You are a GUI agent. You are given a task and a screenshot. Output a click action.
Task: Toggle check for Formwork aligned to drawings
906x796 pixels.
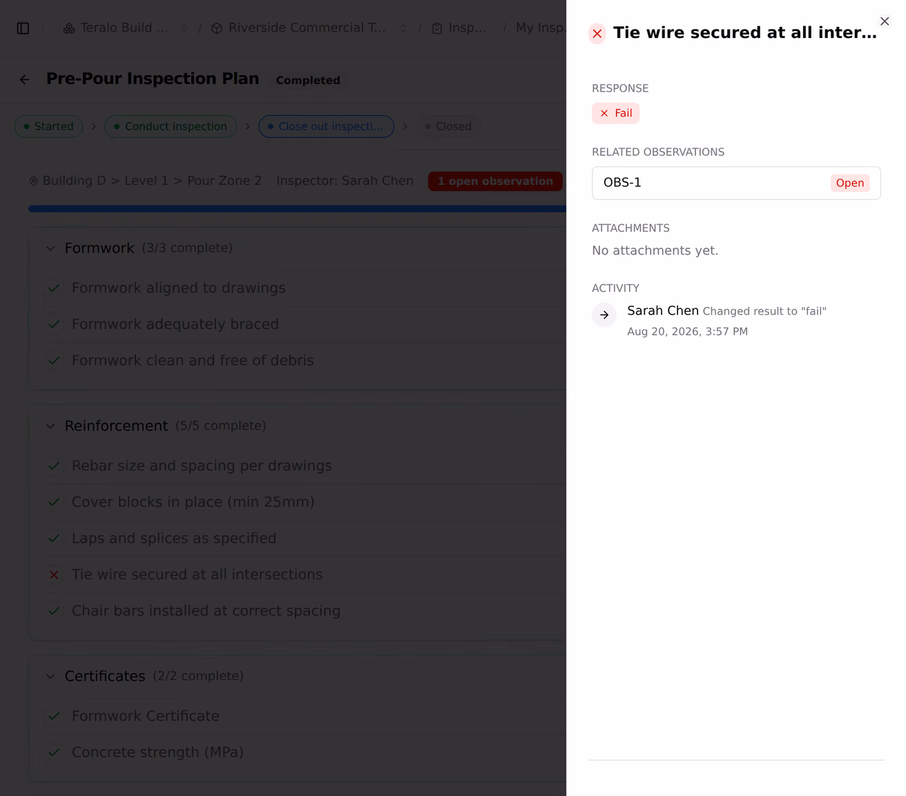coord(54,288)
